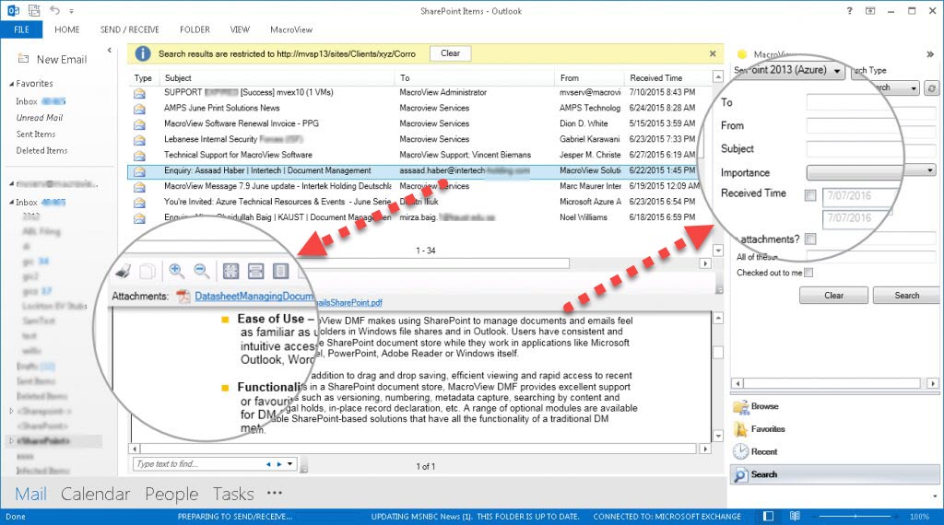Open the SharePoint 2013 (Azure) dropdown
944x525 pixels.
pyautogui.click(x=788, y=71)
